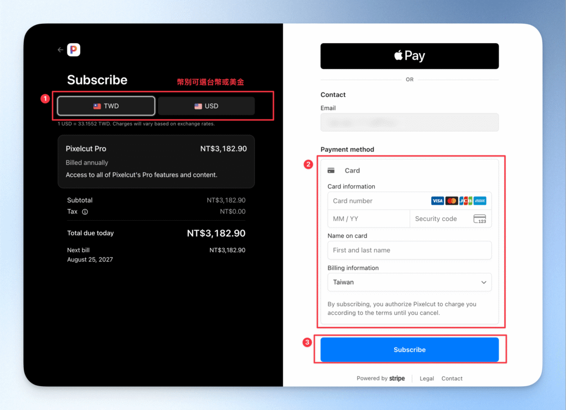Click the exchange rate note text
Image resolution: width=566 pixels, height=410 pixels.
(x=136, y=123)
